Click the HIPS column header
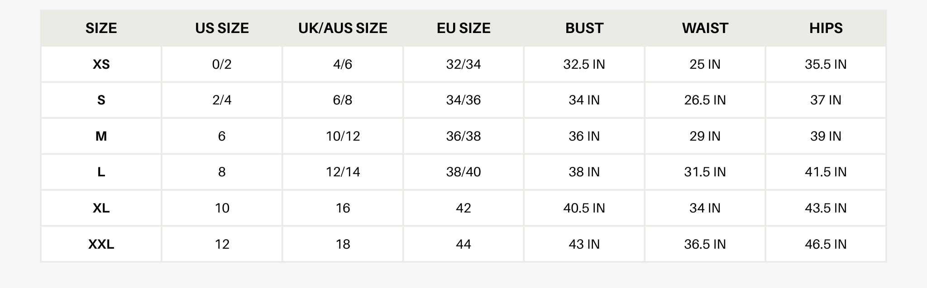 (826, 28)
